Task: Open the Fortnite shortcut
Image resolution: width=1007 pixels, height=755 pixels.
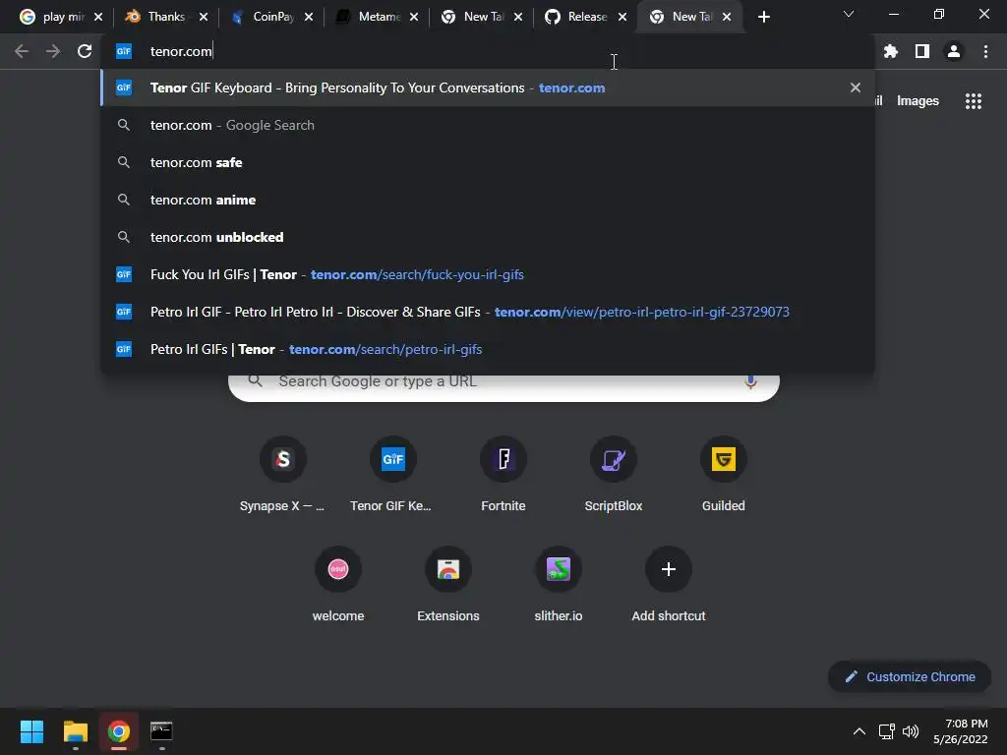Action: click(503, 475)
